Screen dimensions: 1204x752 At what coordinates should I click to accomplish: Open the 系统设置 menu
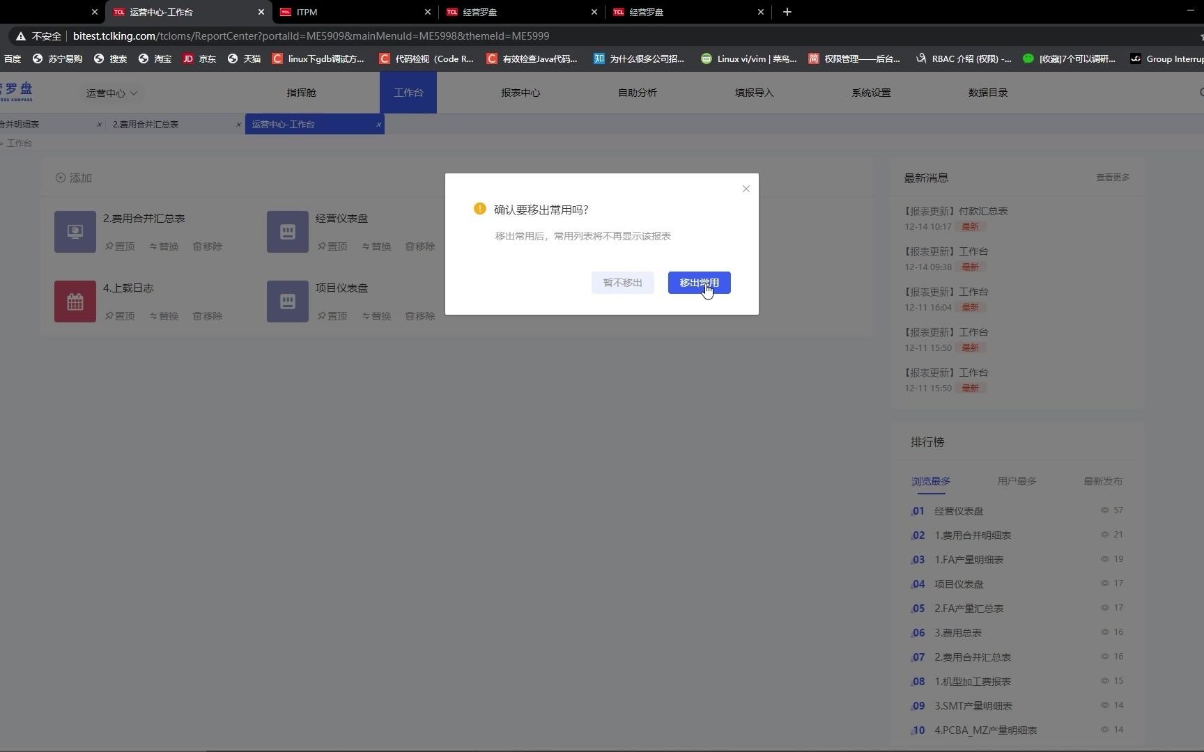871,93
